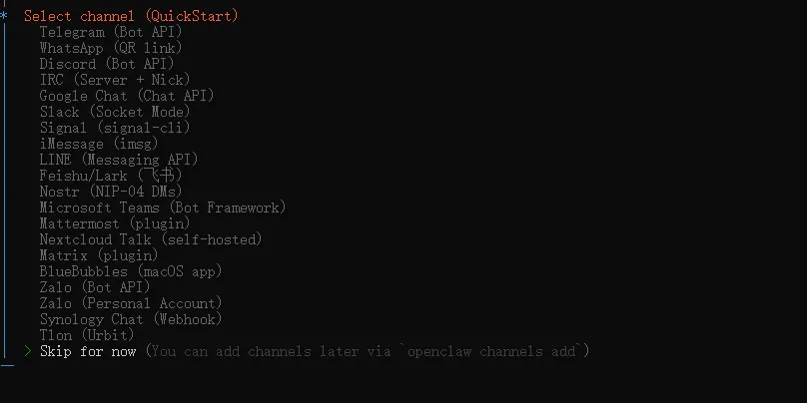This screenshot has height=403, width=807.
Task: Select Slack (Socket Mode) channel
Action: pyautogui.click(x=115, y=112)
